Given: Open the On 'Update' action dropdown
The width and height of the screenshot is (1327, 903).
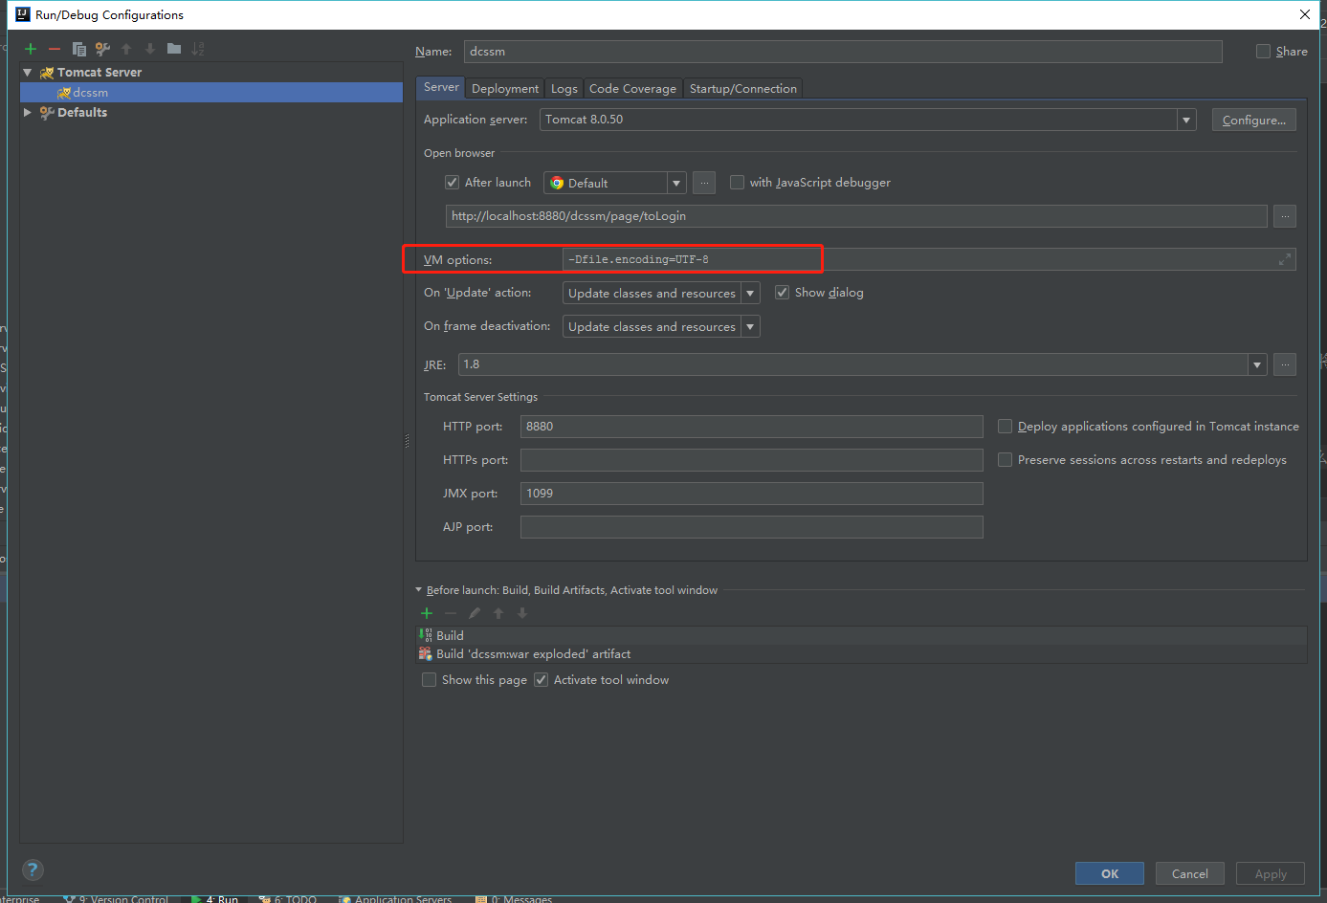Looking at the screenshot, I should 750,293.
